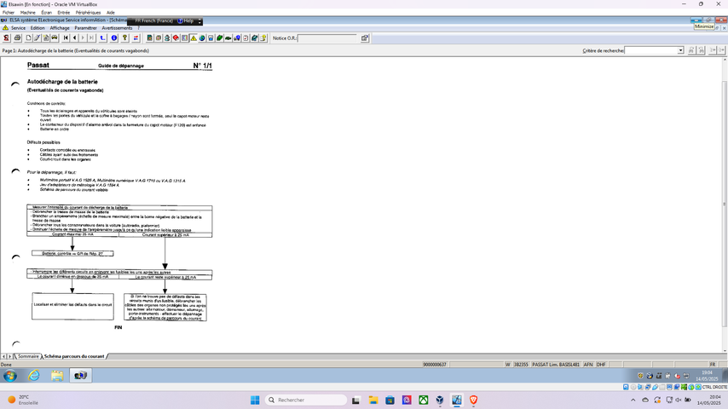Click Autodécharge de la batterie heading
Screen dimensions: 728x409
click(x=62, y=82)
